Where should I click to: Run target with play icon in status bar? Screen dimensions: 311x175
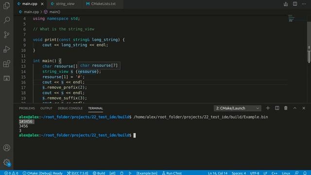tap(130, 173)
